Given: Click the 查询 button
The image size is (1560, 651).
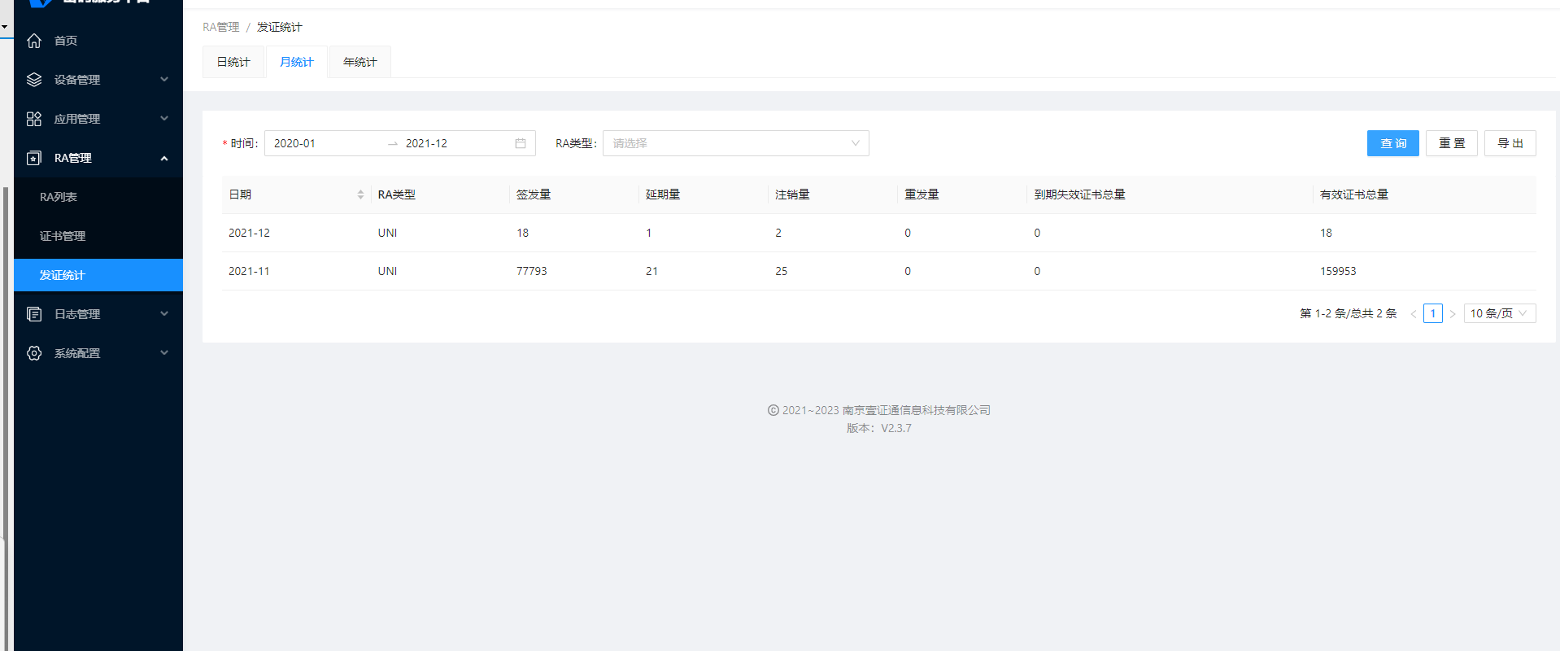Looking at the screenshot, I should point(1393,143).
